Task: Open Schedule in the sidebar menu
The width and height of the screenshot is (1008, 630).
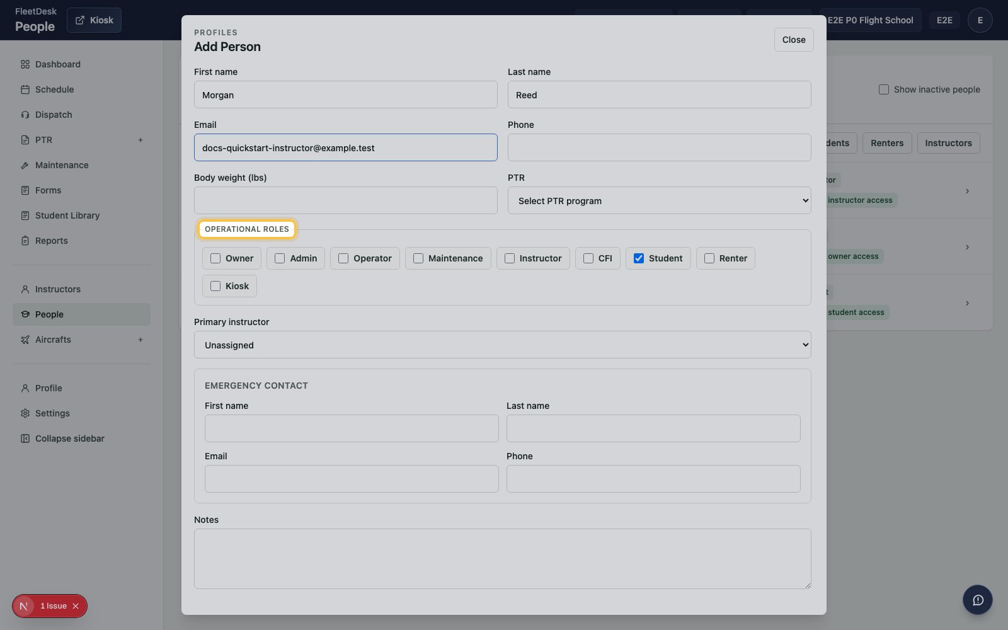Action: tap(81, 89)
